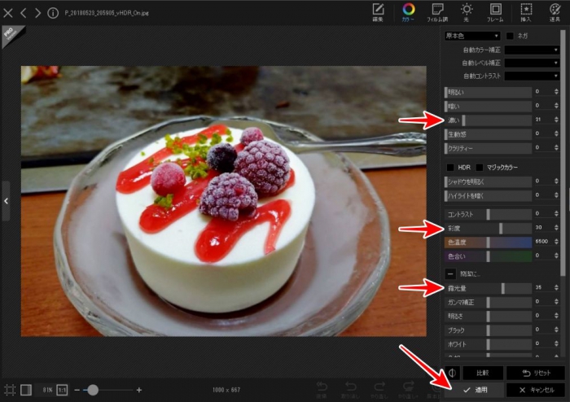Click the 色合い tint slider

click(488, 256)
